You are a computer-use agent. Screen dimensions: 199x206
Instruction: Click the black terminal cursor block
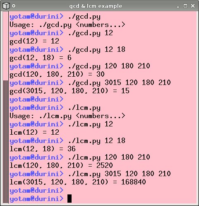tap(70, 199)
